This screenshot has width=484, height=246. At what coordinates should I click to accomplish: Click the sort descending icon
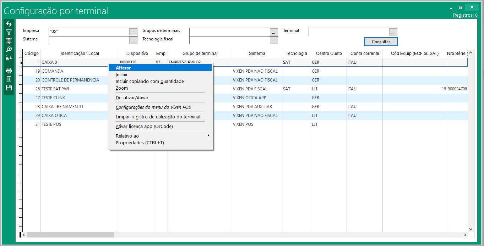[9, 58]
